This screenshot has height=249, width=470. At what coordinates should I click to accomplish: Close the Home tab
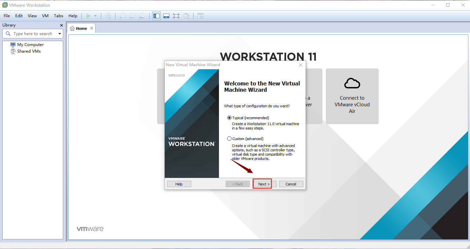coord(92,28)
